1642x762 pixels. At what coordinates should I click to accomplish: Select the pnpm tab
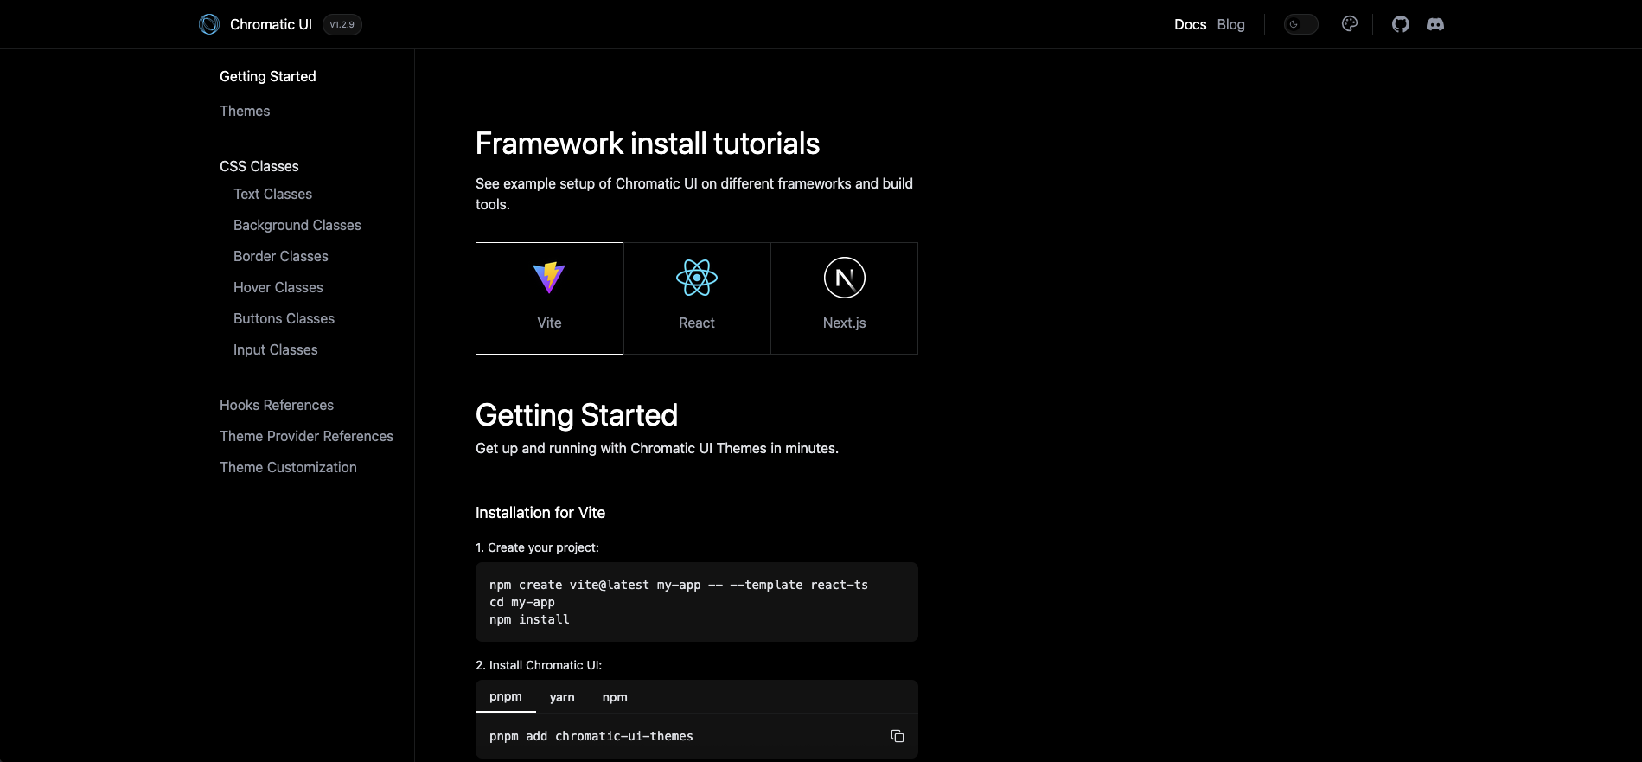point(506,696)
